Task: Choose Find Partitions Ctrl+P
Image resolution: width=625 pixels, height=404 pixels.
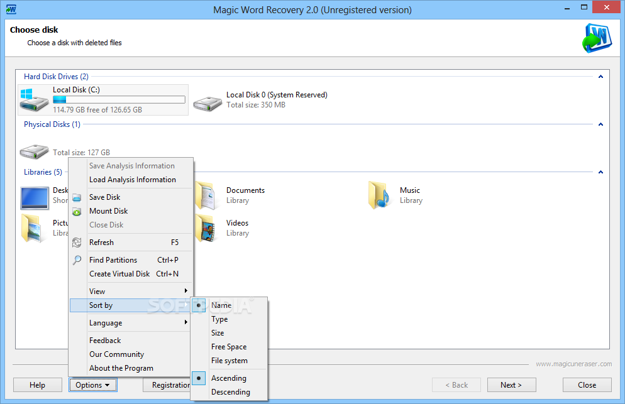Action: coord(131,259)
